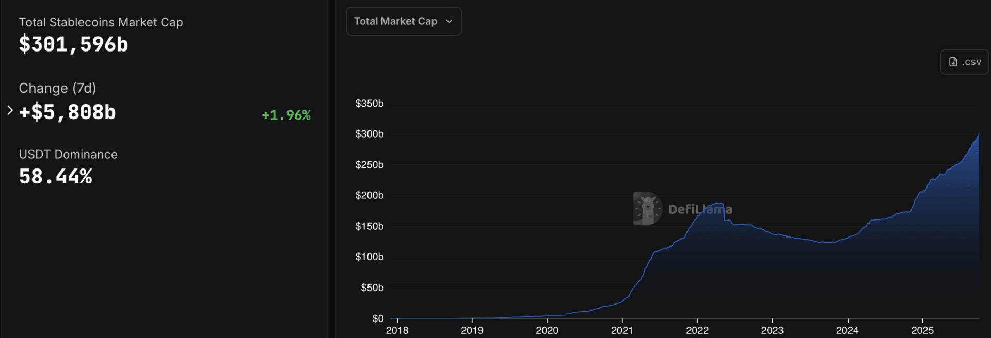Click the 2020 marker on chart axis

[x=547, y=330]
